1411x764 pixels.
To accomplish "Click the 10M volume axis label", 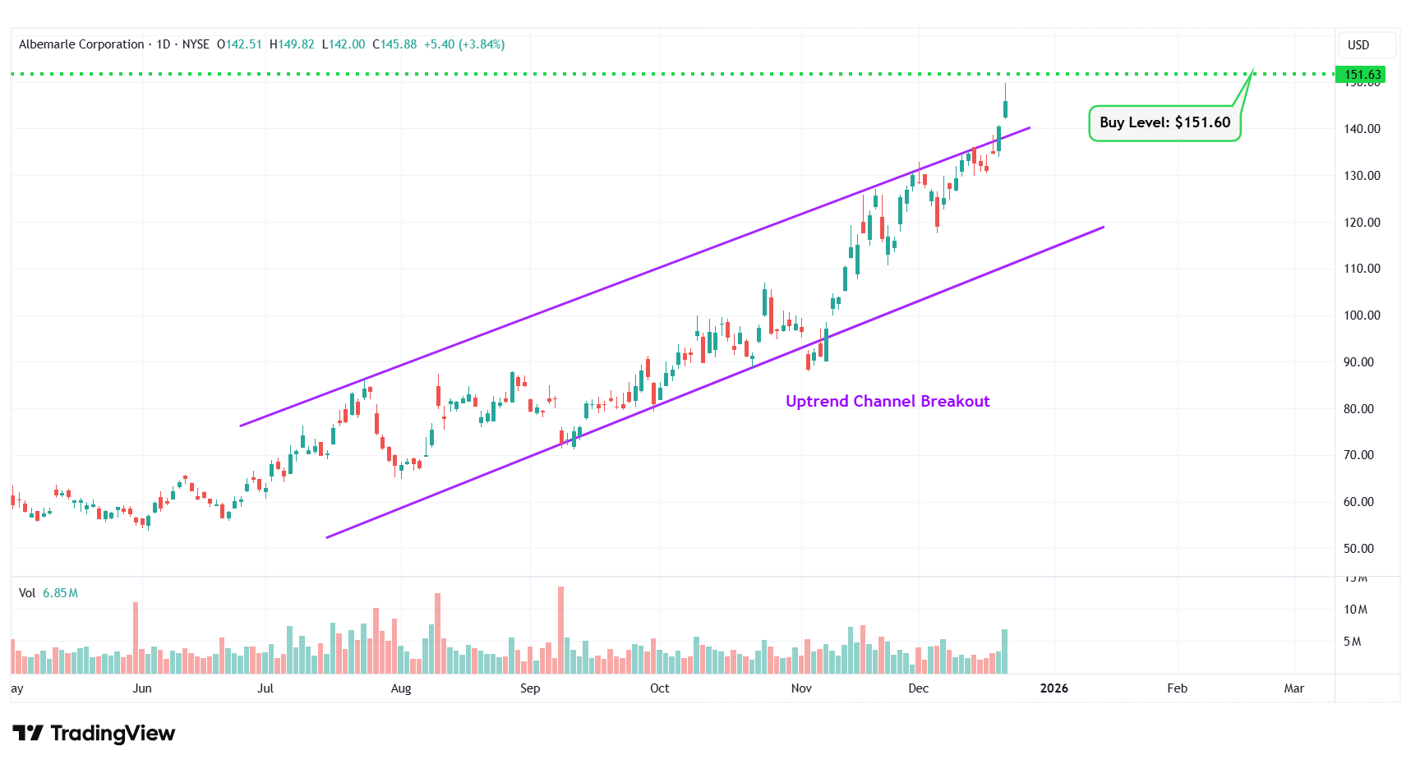I will pyautogui.click(x=1355, y=610).
